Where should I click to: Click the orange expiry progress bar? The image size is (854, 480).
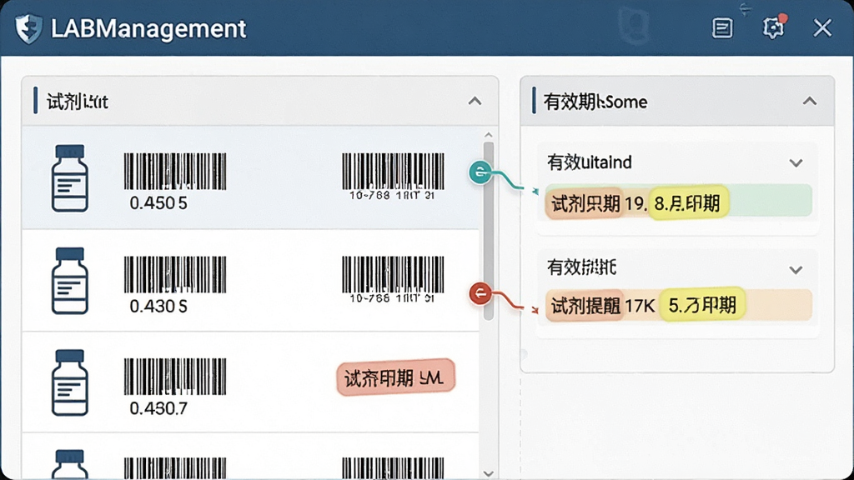pos(678,305)
